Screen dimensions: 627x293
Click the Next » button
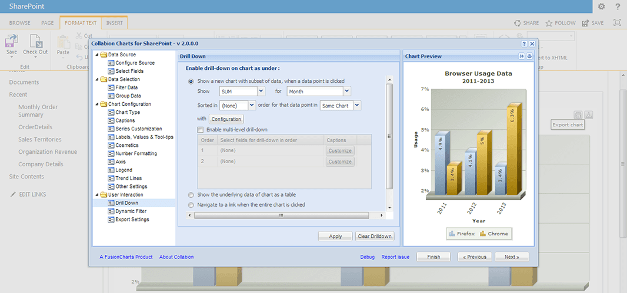click(512, 257)
